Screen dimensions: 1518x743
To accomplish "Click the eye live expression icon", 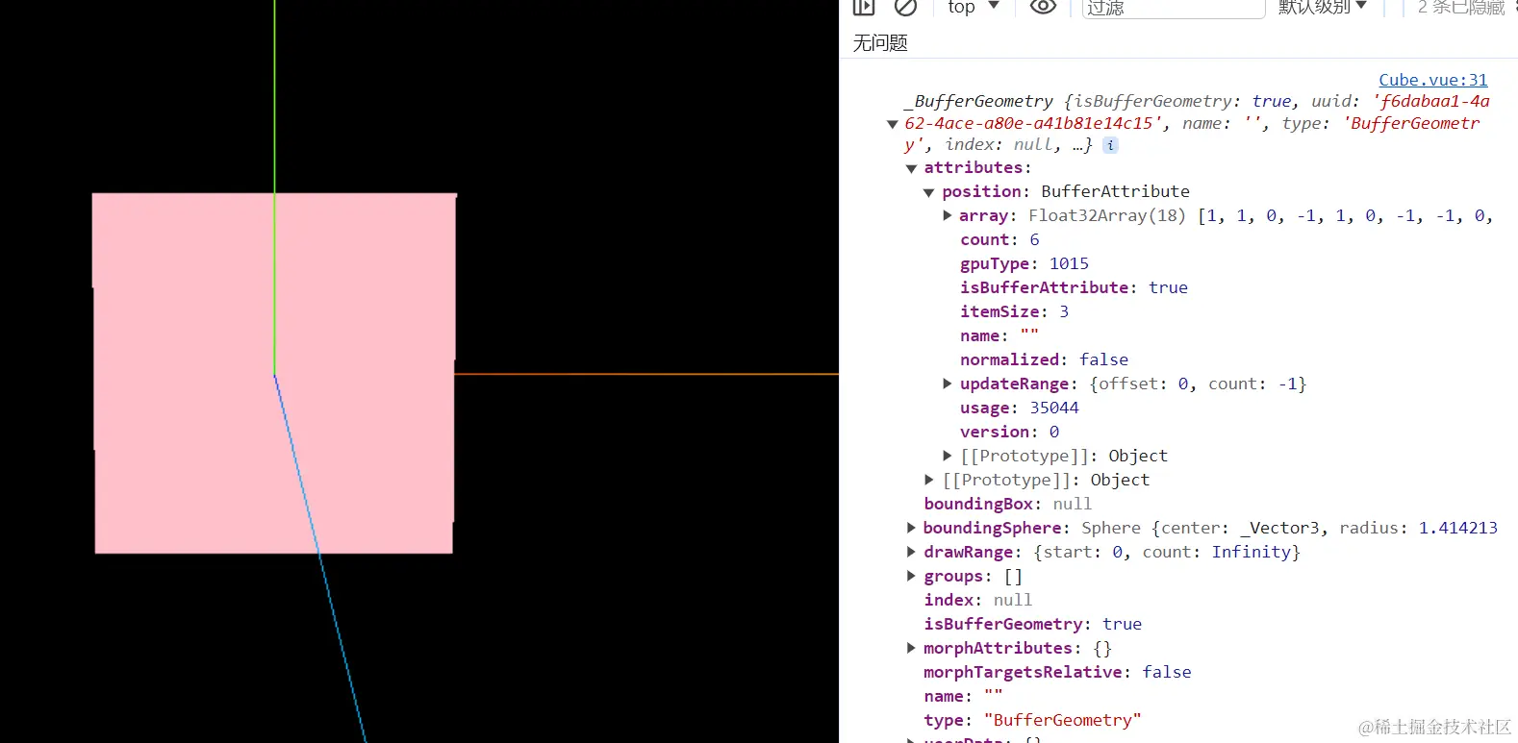I will click(x=1043, y=7).
